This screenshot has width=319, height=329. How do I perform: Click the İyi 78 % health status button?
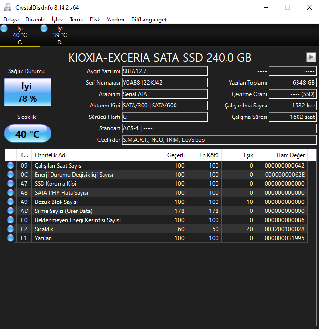28,92
